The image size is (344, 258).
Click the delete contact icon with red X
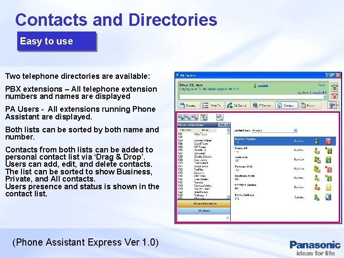(194, 118)
